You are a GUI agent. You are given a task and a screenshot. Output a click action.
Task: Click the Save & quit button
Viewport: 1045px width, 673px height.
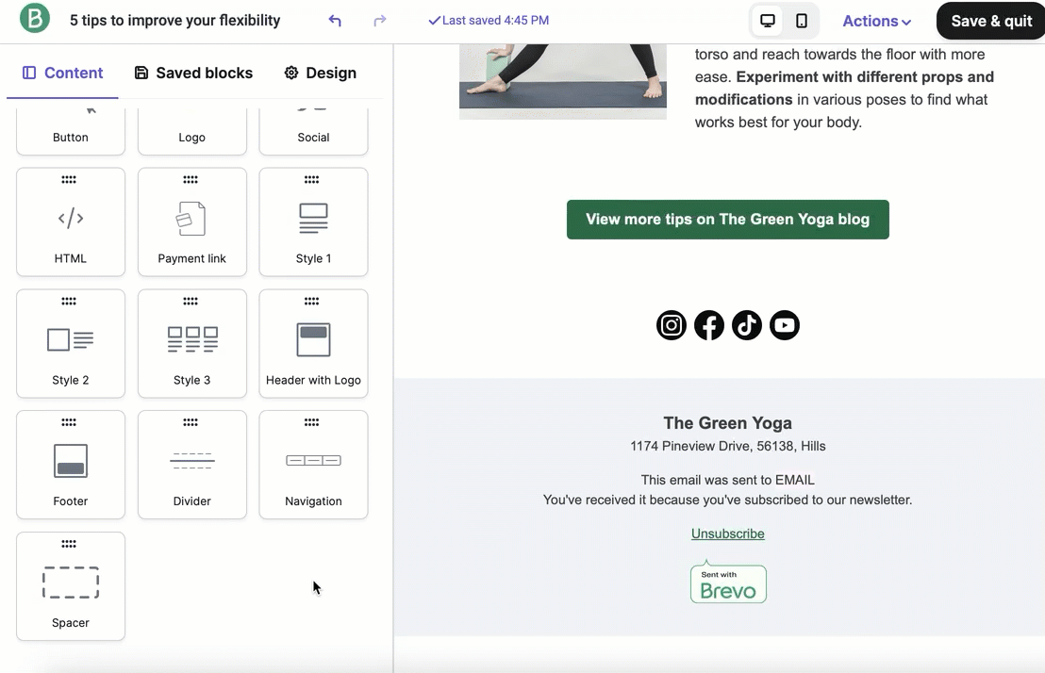pyautogui.click(x=992, y=20)
